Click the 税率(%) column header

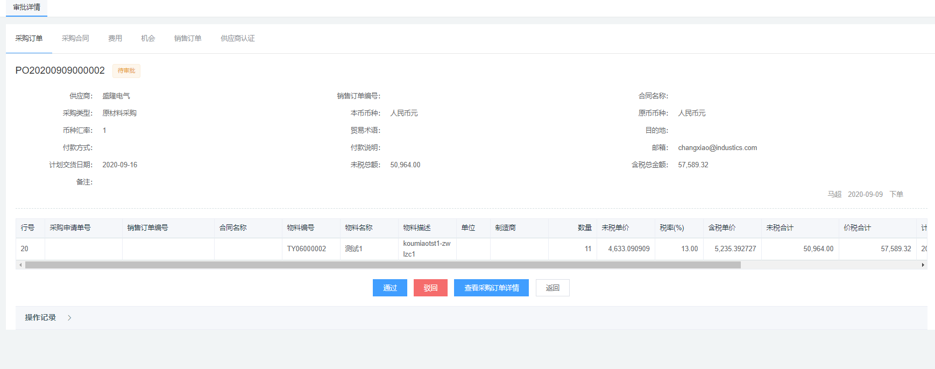click(x=672, y=228)
